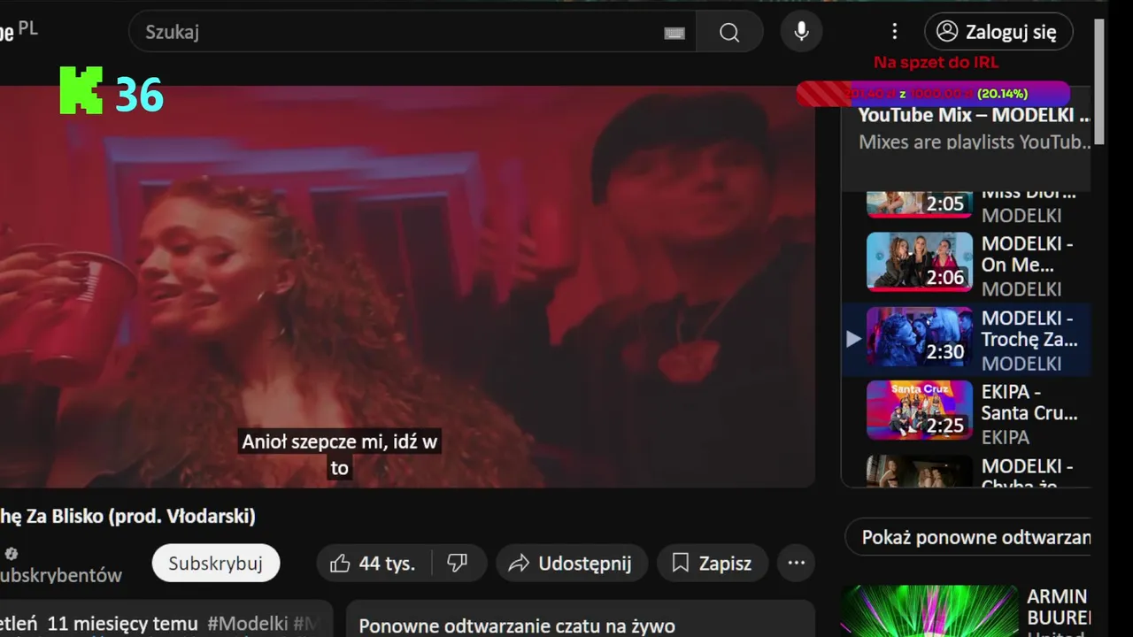Open the Armin van Buuren recommended thumbnail
The image size is (1133, 637).
tap(929, 611)
